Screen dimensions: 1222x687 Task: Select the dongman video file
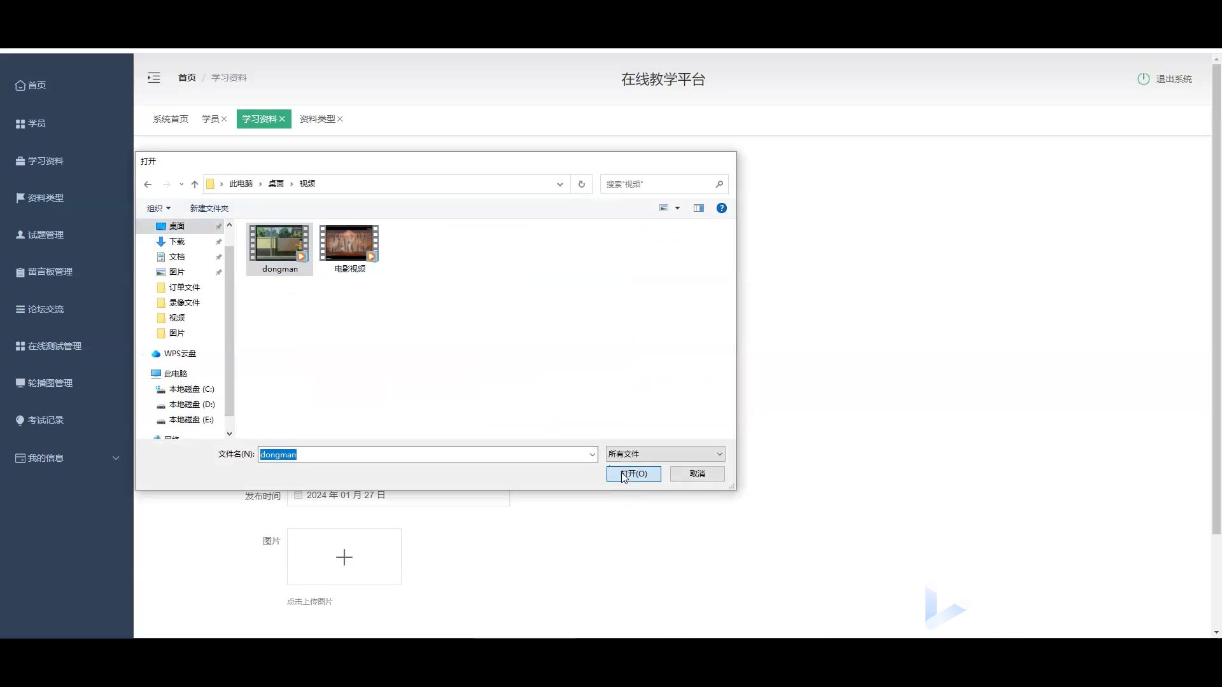pyautogui.click(x=280, y=249)
